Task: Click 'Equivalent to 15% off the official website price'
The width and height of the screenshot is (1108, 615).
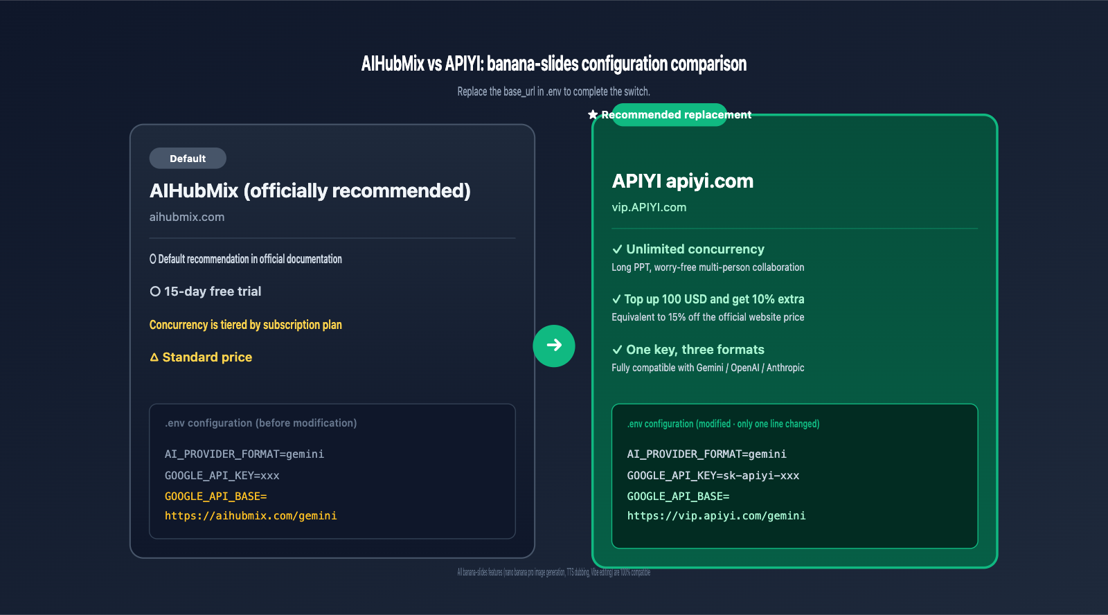Action: coord(708,317)
